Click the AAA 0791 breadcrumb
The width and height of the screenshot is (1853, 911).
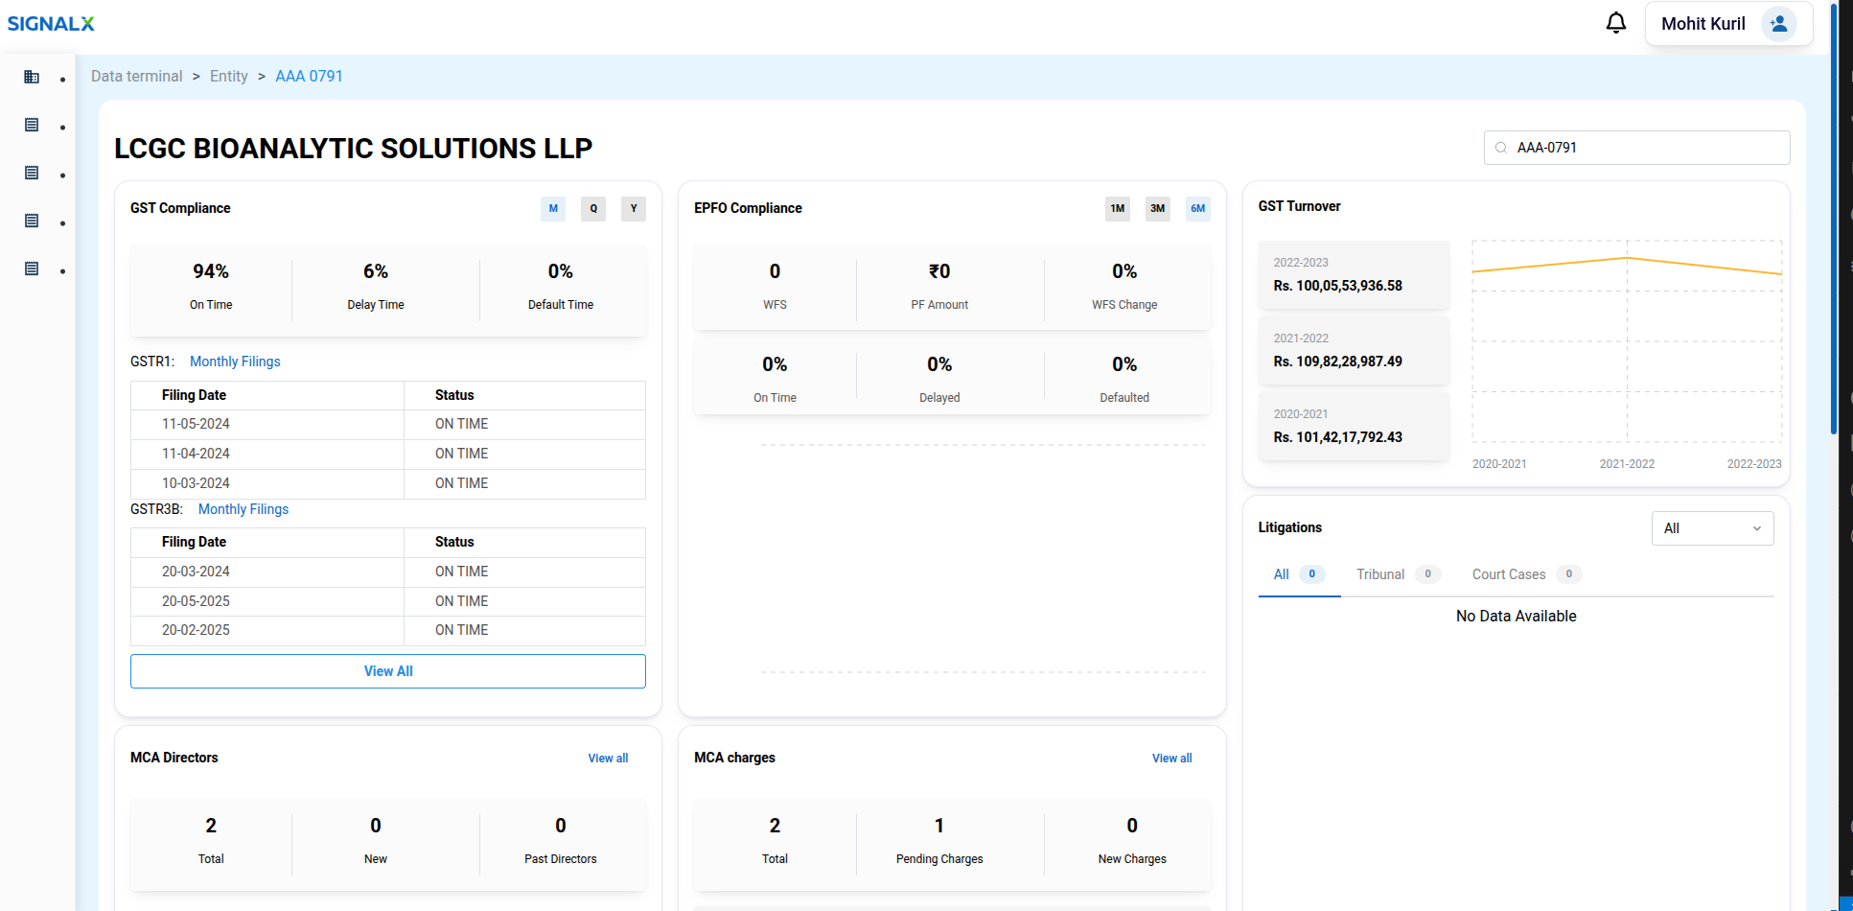309,77
